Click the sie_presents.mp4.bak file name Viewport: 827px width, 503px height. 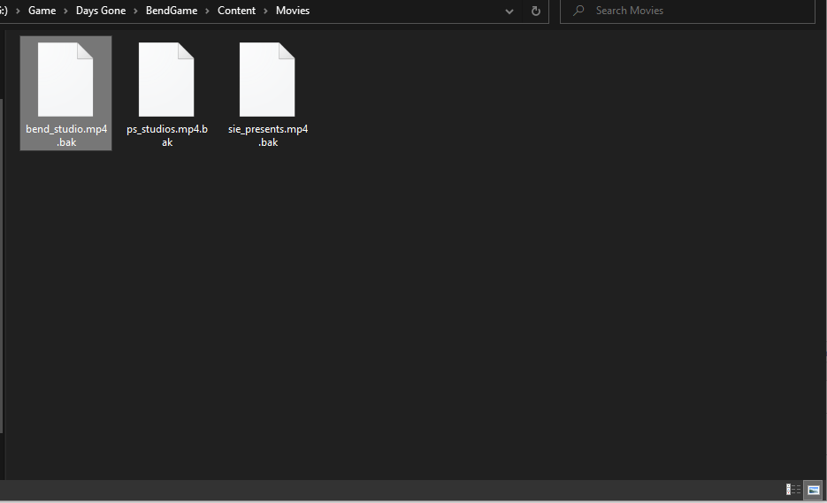point(268,135)
